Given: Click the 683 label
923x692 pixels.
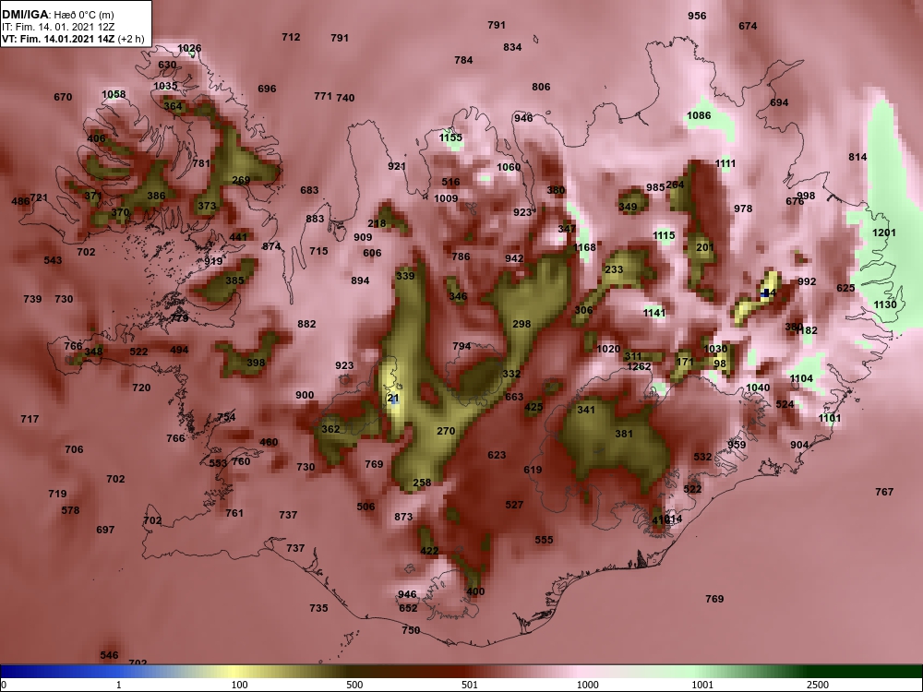Looking at the screenshot, I should tap(309, 190).
